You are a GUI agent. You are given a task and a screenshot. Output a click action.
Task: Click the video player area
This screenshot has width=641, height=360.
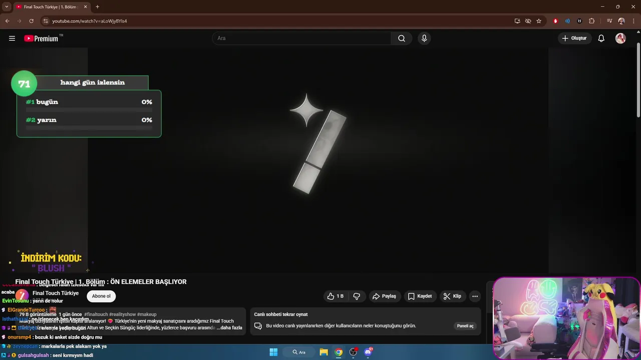(x=318, y=160)
